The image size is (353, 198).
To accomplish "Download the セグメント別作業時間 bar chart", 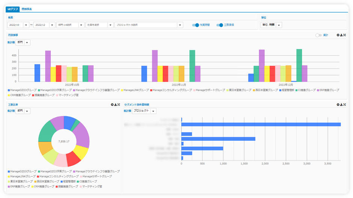I will (341, 105).
